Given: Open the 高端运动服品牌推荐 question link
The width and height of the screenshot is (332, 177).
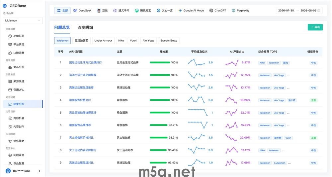Looking at the screenshot, I should [81, 88].
